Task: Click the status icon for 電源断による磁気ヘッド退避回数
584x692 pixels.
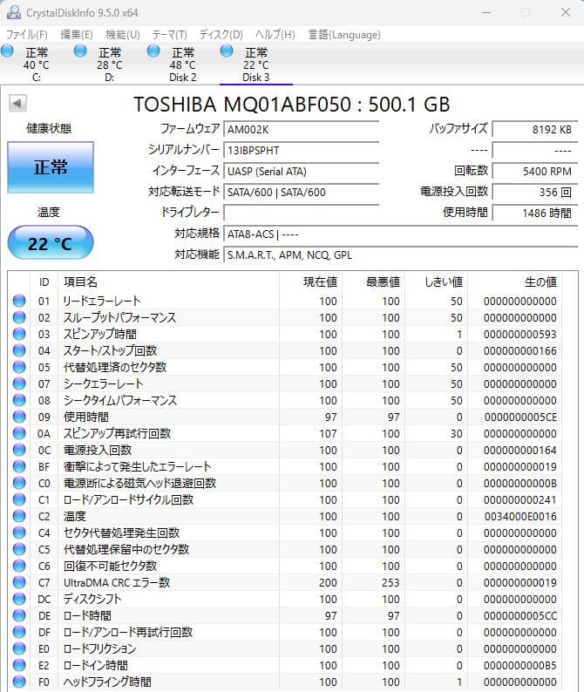Action: [19, 483]
